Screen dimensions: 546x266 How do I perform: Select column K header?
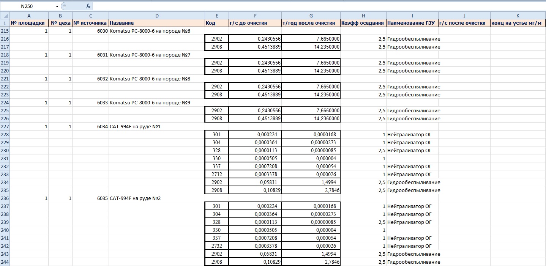tap(518, 16)
